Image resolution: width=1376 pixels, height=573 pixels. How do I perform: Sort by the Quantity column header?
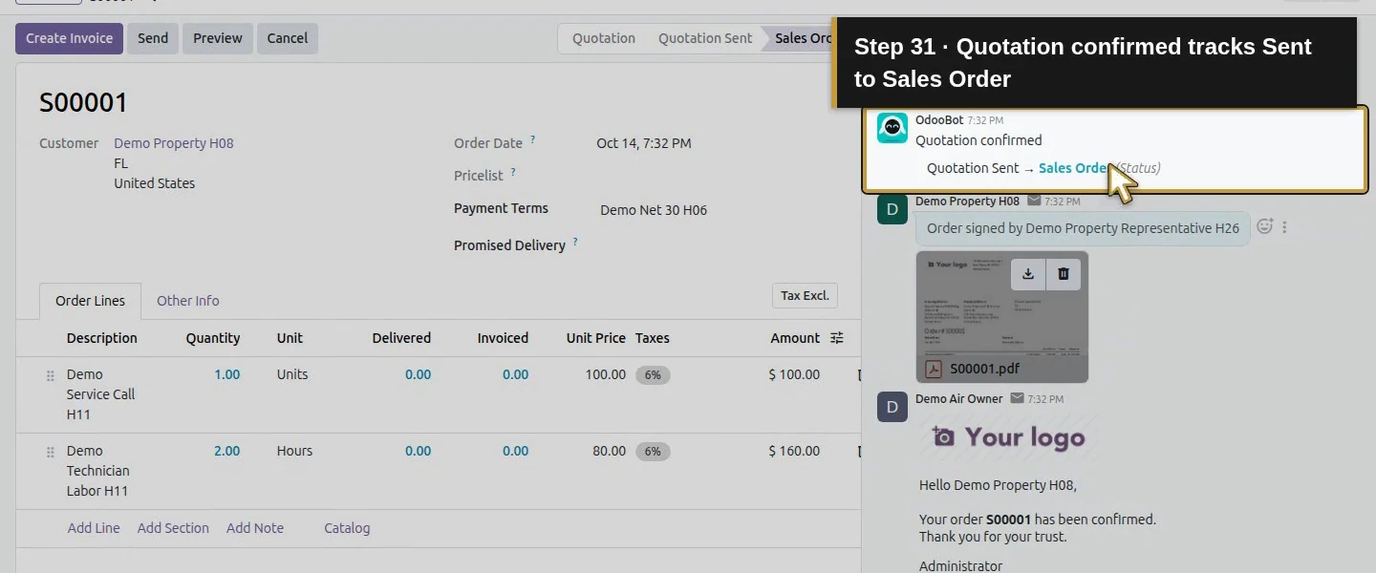(213, 338)
